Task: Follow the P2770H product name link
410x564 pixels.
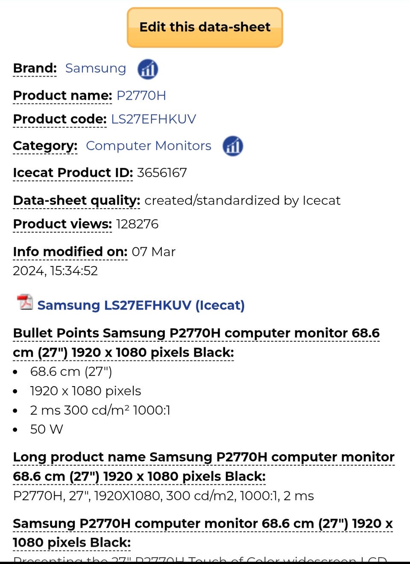Action: [141, 95]
